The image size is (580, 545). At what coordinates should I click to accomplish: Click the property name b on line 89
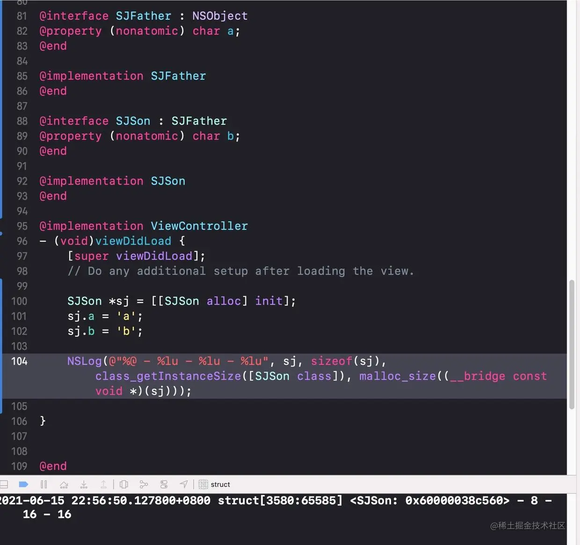230,136
